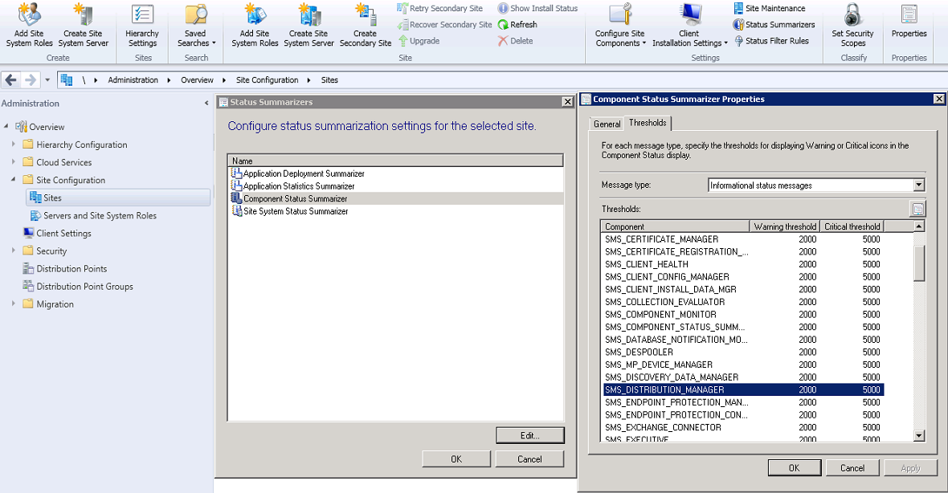The width and height of the screenshot is (948, 493).
Task: Expand the Hierarchy Configuration node
Action: pyautogui.click(x=14, y=144)
